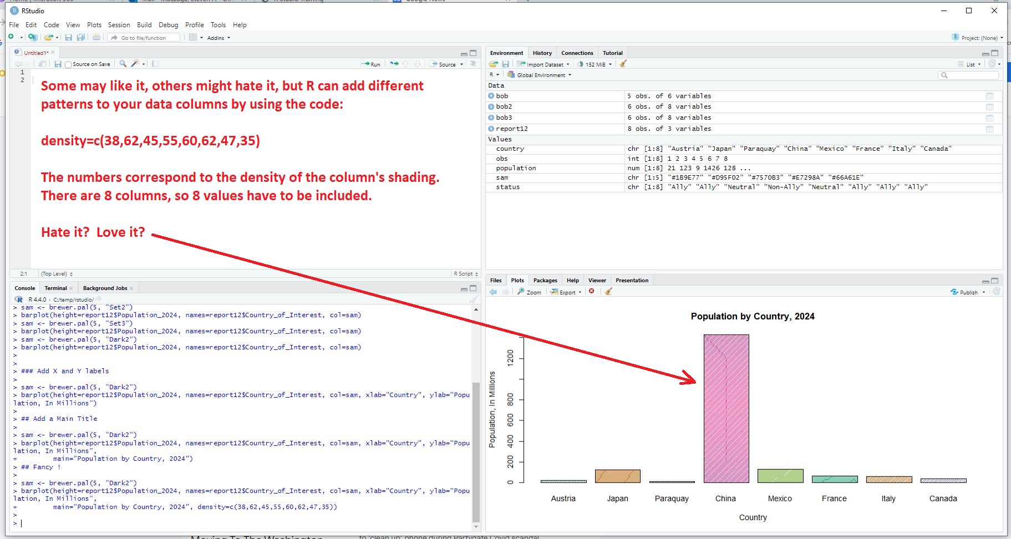The width and height of the screenshot is (1011, 539).
Task: Open the Packages tab
Action: [x=545, y=281]
